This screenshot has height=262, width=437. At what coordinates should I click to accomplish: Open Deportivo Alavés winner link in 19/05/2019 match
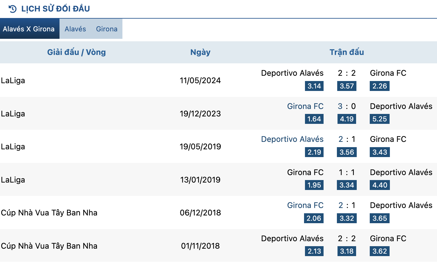point(292,139)
